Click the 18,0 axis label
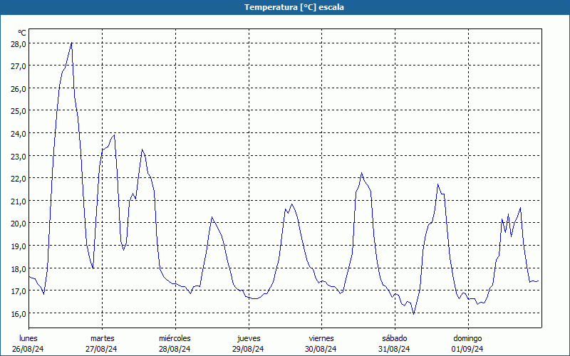570x356 pixels. [19, 269]
